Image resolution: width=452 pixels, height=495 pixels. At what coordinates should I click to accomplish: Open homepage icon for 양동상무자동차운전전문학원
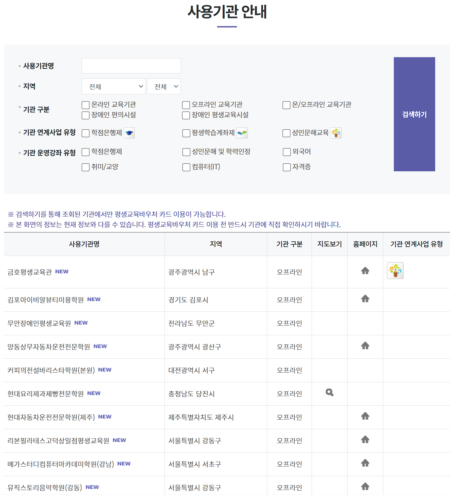[365, 345]
